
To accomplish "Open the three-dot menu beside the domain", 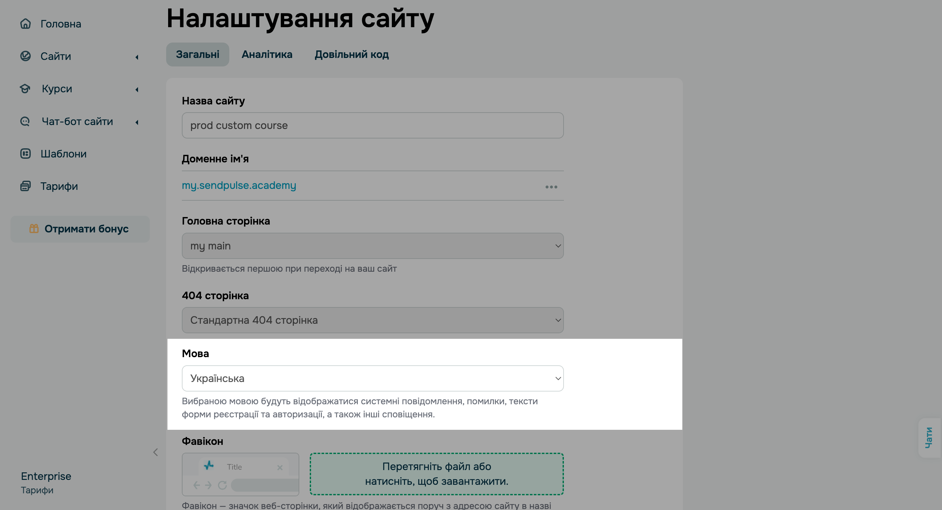I will tap(551, 187).
